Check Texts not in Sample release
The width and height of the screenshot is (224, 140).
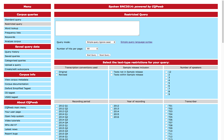(111, 72)
